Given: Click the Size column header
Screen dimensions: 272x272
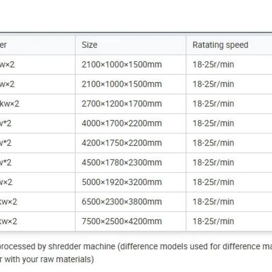Looking at the screenshot, I should point(89,45).
